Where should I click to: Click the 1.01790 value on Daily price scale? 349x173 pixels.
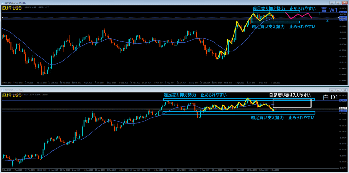[343, 168]
